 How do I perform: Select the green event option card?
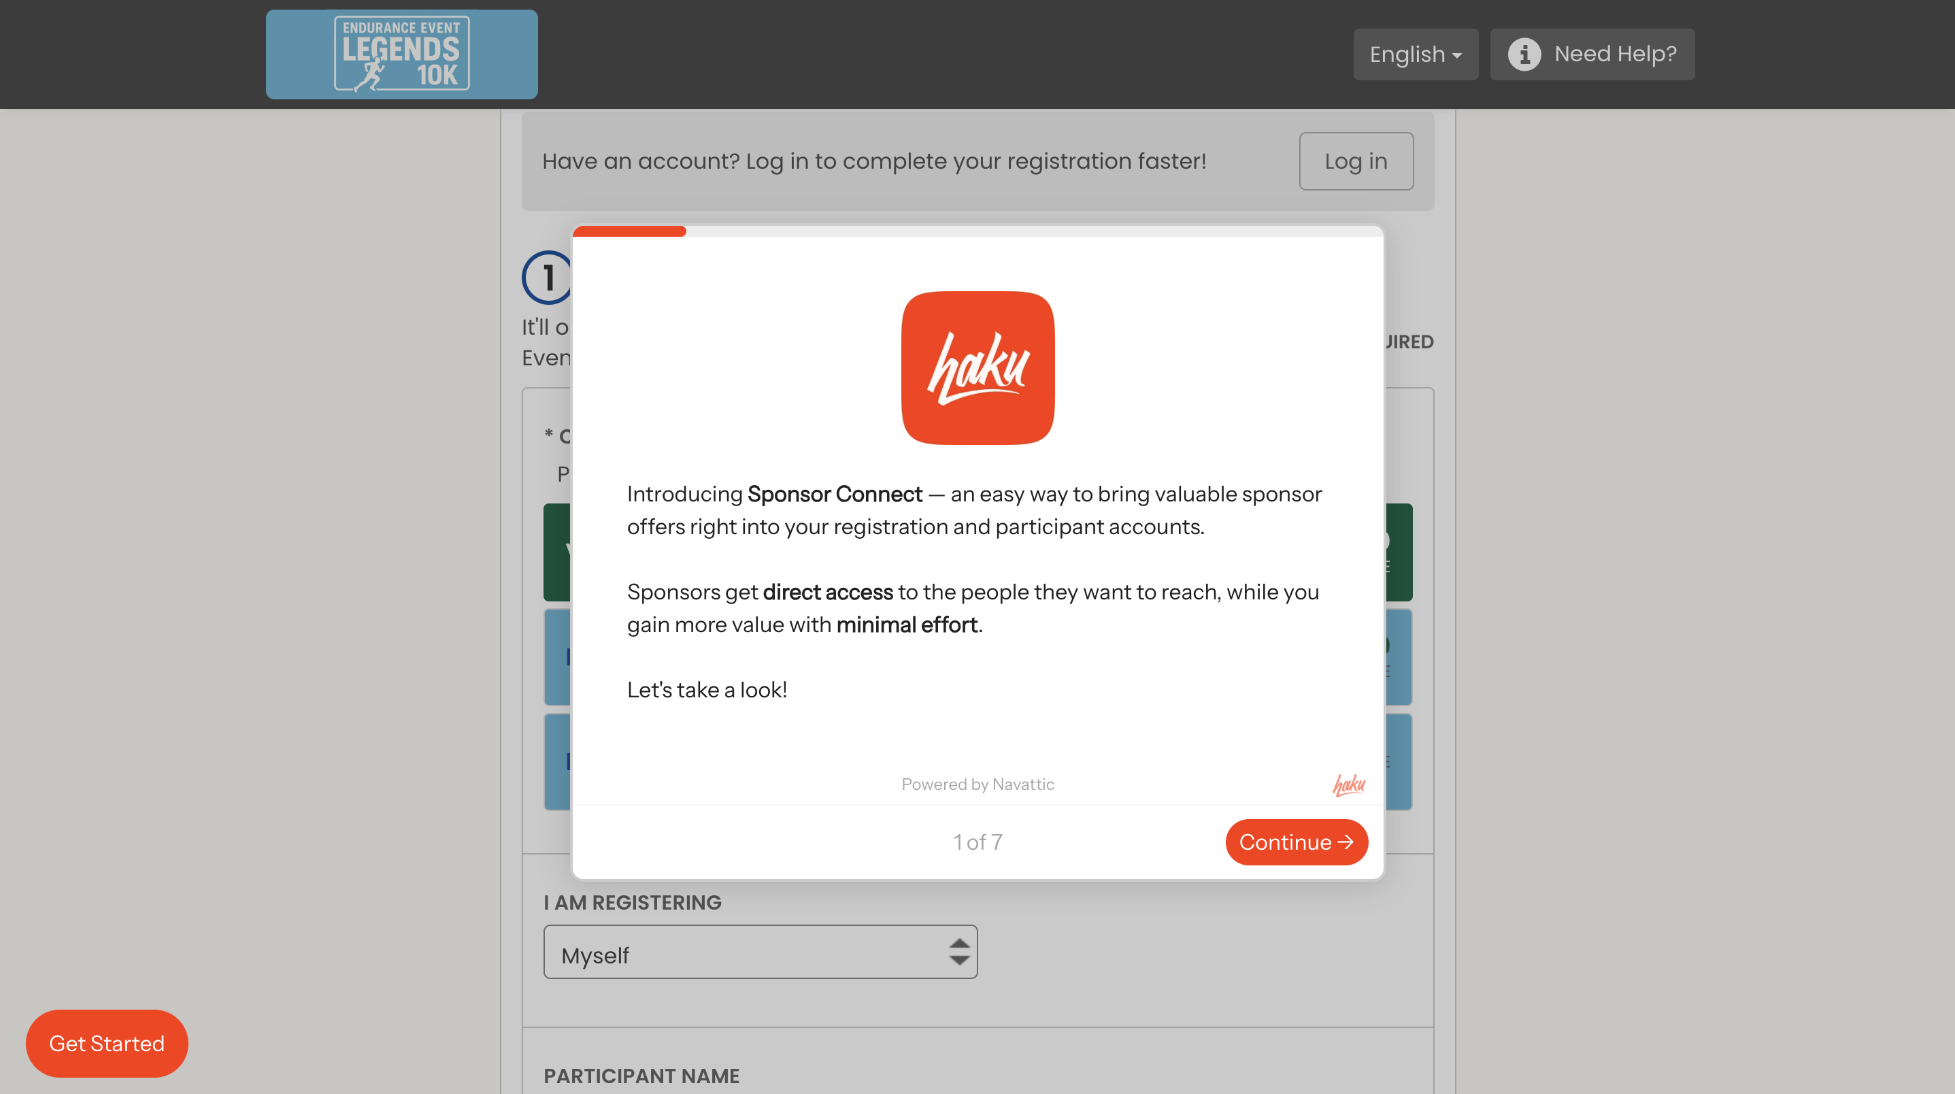[x=557, y=552]
